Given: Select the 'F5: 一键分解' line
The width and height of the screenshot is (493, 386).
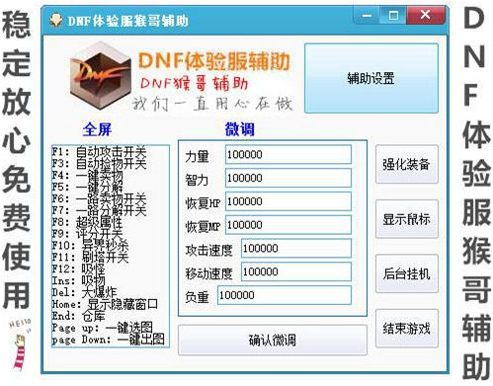Looking at the screenshot, I should pyautogui.click(x=88, y=187).
